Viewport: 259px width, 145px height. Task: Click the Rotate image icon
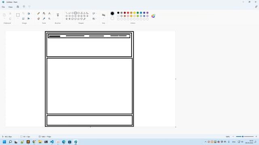click(29, 13)
